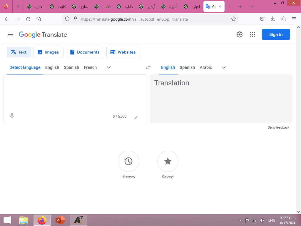Switch to Documents translation mode
Image resolution: width=301 pixels, height=226 pixels.
click(85, 52)
